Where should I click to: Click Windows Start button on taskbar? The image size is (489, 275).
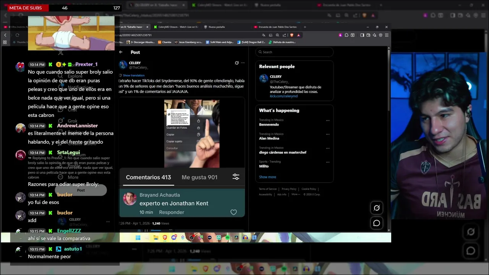coord(138,238)
